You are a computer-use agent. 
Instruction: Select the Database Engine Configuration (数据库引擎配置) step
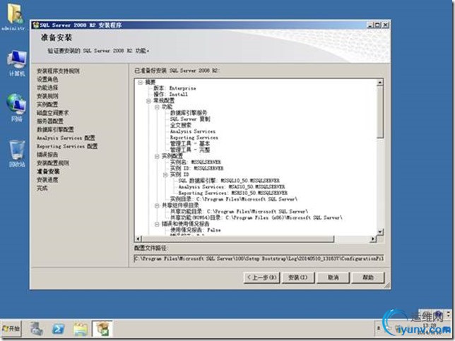55,130
